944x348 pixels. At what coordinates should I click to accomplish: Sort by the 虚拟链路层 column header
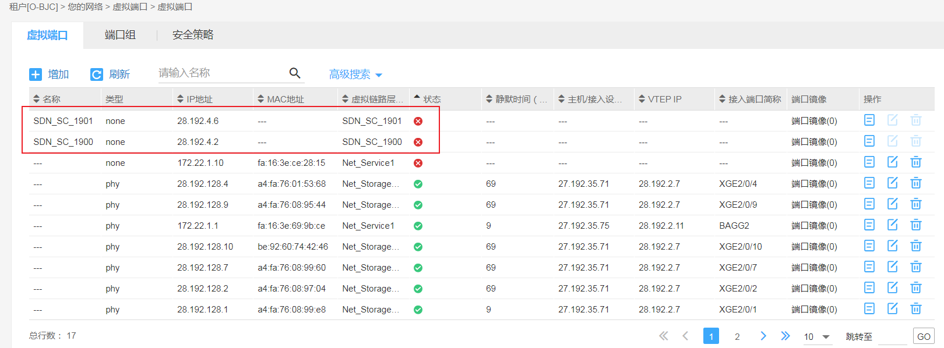coord(372,99)
